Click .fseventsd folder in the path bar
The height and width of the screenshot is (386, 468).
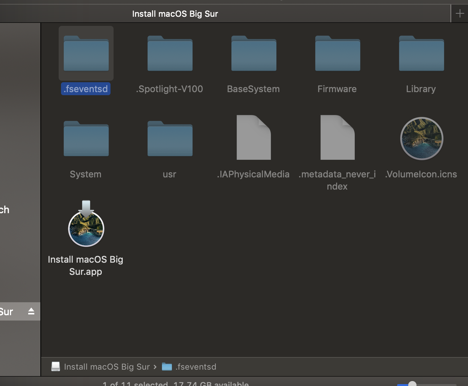pyautogui.click(x=196, y=367)
